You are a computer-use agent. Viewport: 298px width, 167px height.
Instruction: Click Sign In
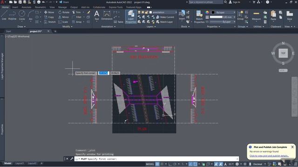[234, 2]
